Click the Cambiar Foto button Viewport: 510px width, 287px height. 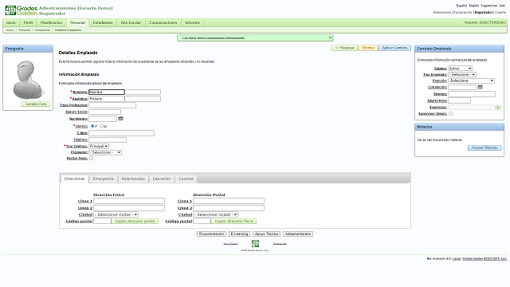pyautogui.click(x=35, y=104)
